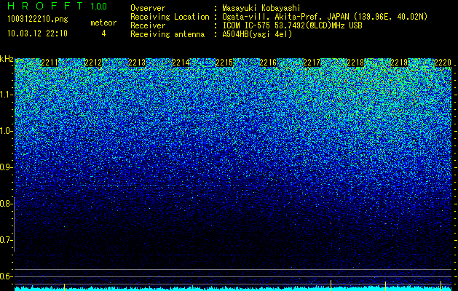Click the 0.6 kHz axis label
This screenshot has width=458, height=291.
pyautogui.click(x=6, y=276)
